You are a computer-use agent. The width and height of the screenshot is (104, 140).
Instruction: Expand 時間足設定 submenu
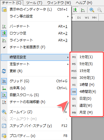tap(35, 57)
